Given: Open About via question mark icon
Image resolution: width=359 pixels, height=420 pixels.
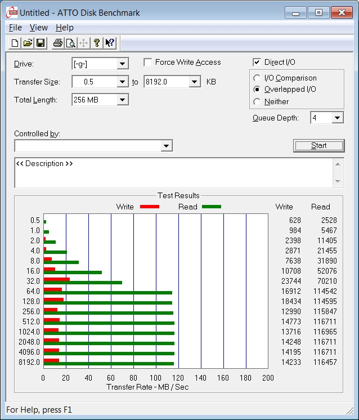Looking at the screenshot, I should pyautogui.click(x=97, y=43).
